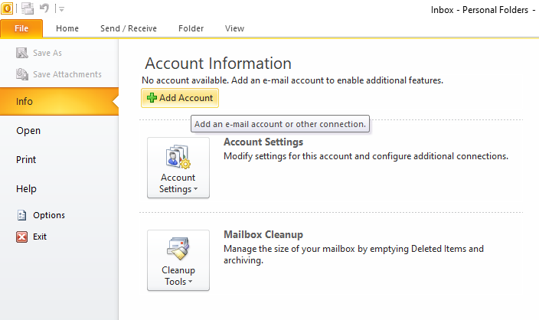539x320 pixels.
Task: Expand the Account Settings dropdown arrow
Action: click(x=195, y=189)
